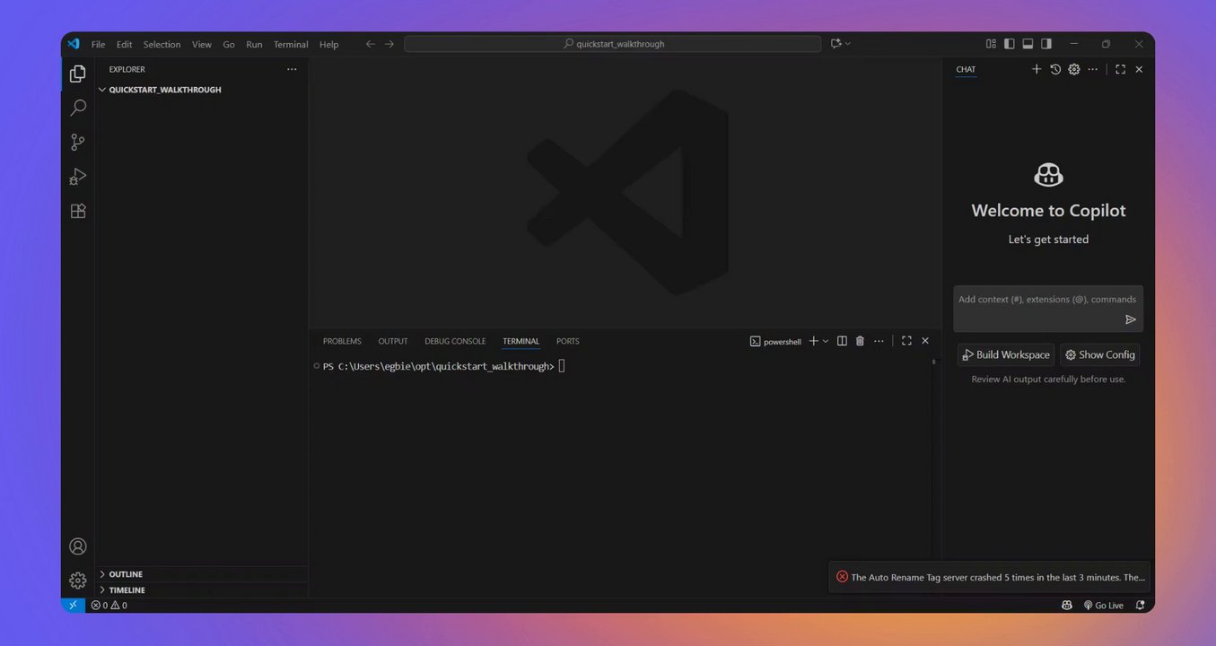Open the Extensions view

click(x=78, y=211)
